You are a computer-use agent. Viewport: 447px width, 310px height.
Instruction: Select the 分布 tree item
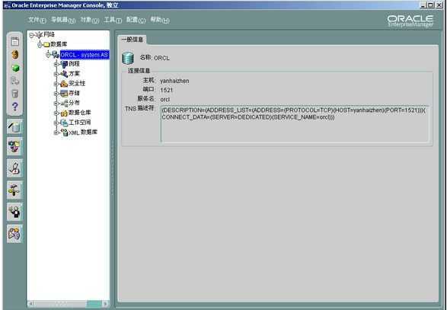(x=74, y=103)
